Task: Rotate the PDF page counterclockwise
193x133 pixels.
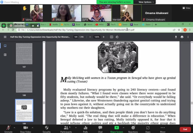Action: point(117,37)
